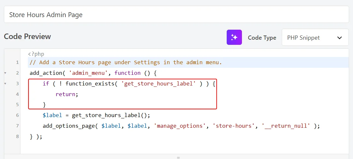Click the <?php opening tag line
The height and width of the screenshot is (159, 353).
pos(36,54)
